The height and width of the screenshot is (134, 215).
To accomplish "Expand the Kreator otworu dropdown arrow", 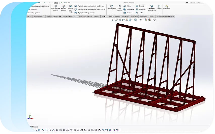I will pos(64,13).
